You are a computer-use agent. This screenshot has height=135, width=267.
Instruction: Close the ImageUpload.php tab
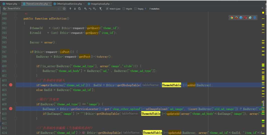pyautogui.click(x=111, y=4)
